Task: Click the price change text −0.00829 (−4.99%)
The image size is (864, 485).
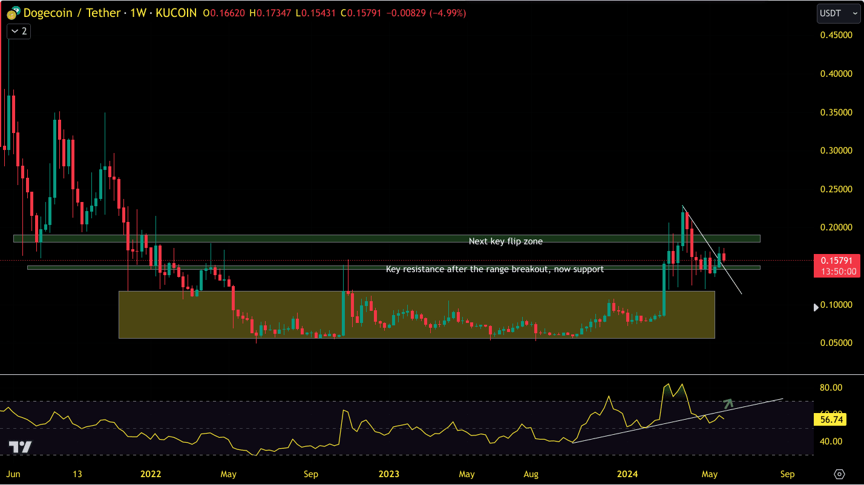Action: [x=428, y=13]
